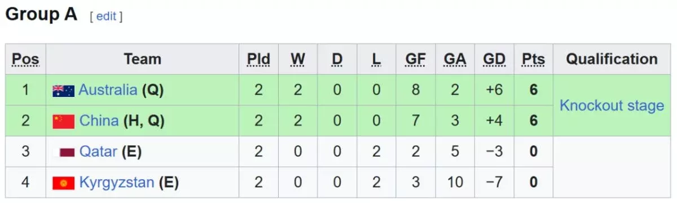Image resolution: width=677 pixels, height=203 pixels.
Task: Click the GD column header
Action: [494, 59]
